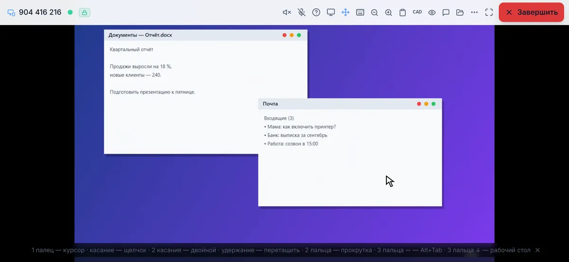Minimize the Почта window via its yellow dot
Viewport: 569px width, 262px height.
(x=426, y=104)
